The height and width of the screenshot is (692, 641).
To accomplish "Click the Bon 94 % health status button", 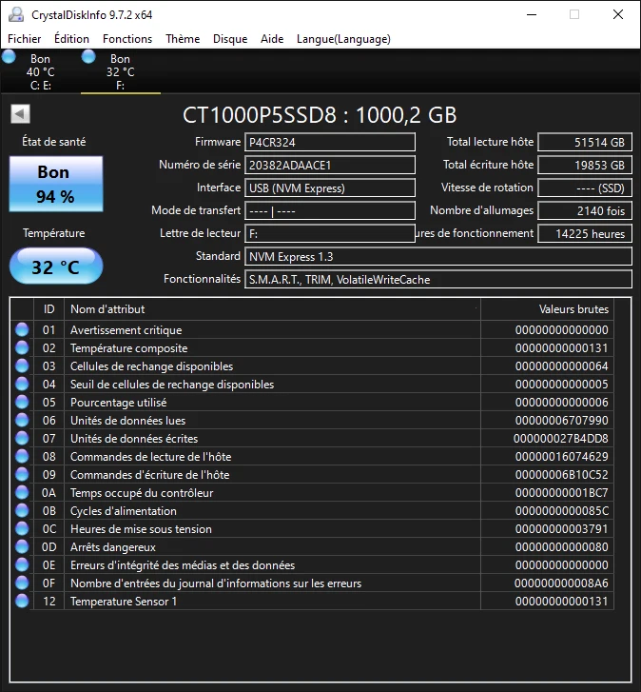I will coord(56,184).
